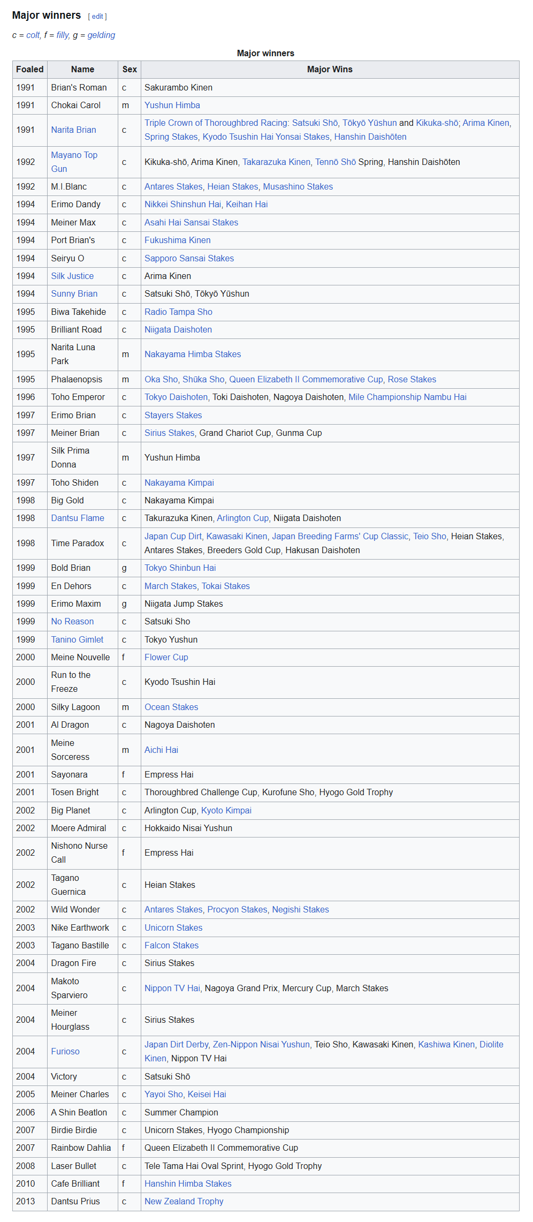Select the Phalaenopsis name cell

(x=82, y=380)
